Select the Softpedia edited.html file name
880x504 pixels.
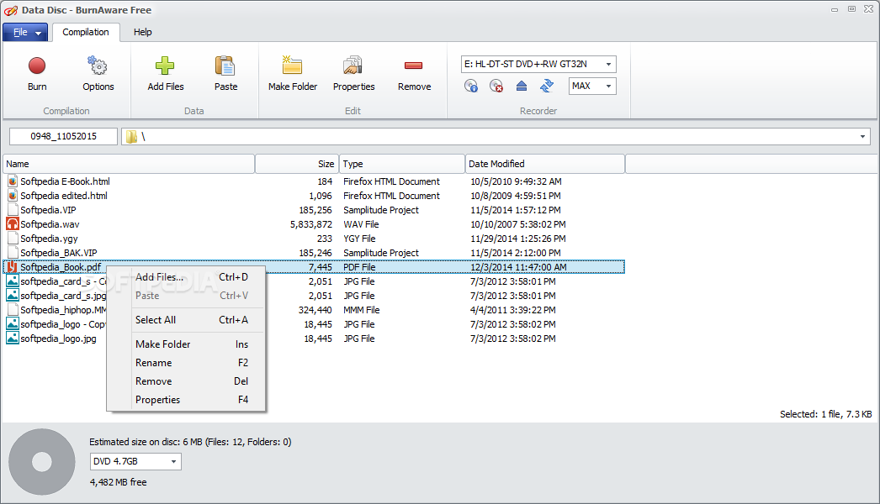(64, 196)
